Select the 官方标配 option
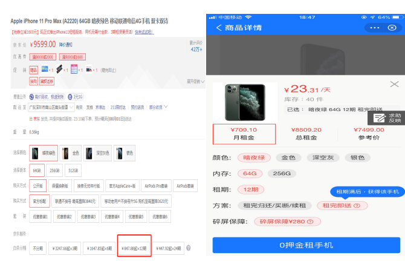Image resolution: width=405 pixels, height=279 pixels. tap(39, 201)
